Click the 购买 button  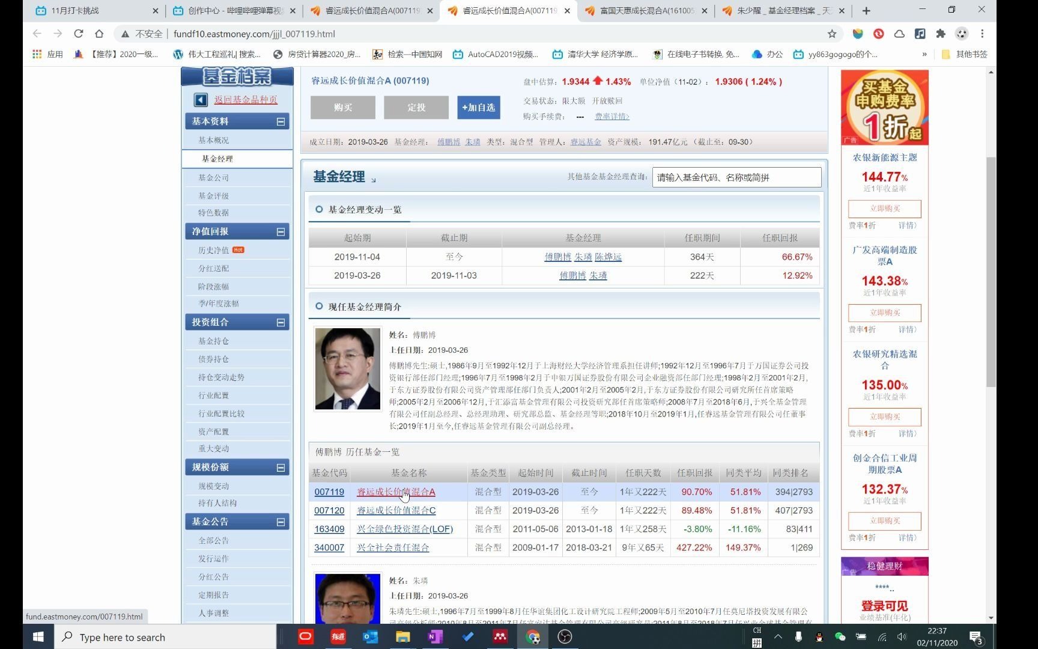click(x=343, y=107)
